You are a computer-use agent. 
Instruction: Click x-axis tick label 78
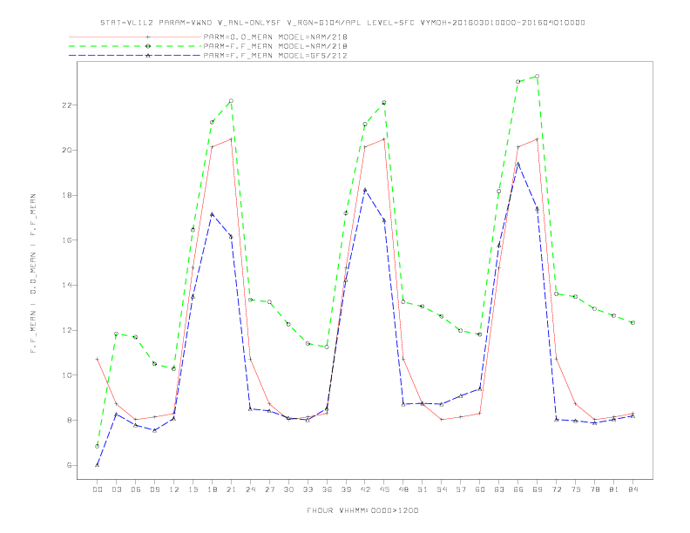coord(594,489)
